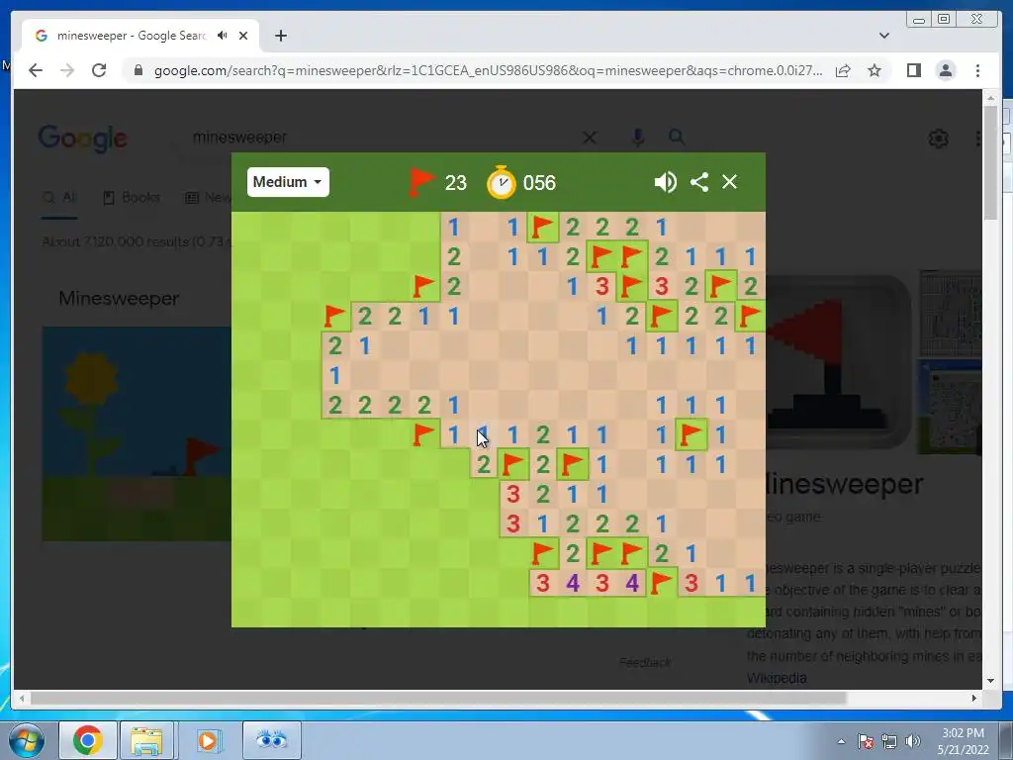Close the minesweeper Google Search tab
The height and width of the screenshot is (760, 1013).
[x=243, y=36]
